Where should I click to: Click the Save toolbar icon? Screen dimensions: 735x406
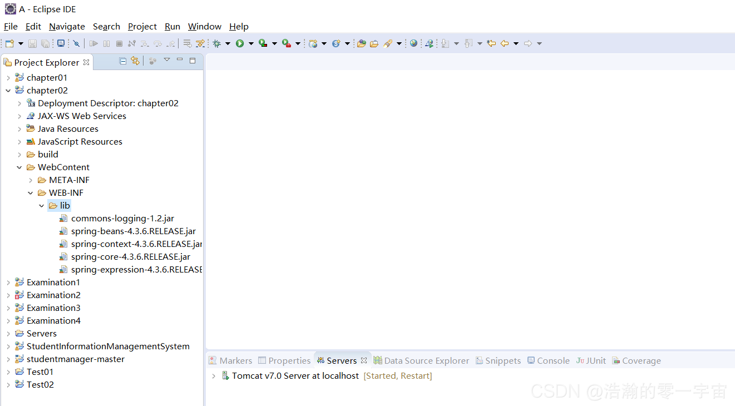pyautogui.click(x=32, y=43)
